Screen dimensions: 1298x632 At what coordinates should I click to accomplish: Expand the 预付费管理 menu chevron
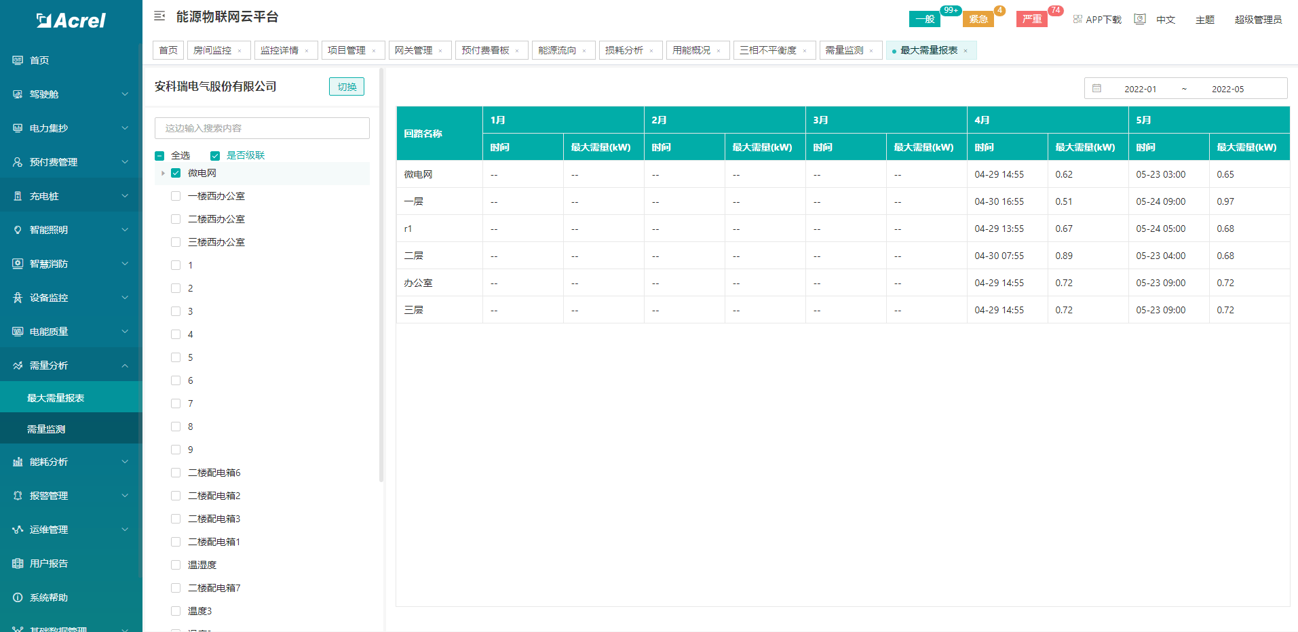click(x=125, y=162)
